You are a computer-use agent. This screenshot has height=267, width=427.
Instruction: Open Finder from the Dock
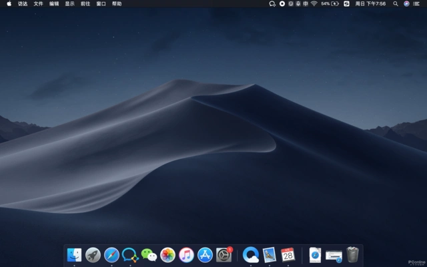tap(74, 254)
